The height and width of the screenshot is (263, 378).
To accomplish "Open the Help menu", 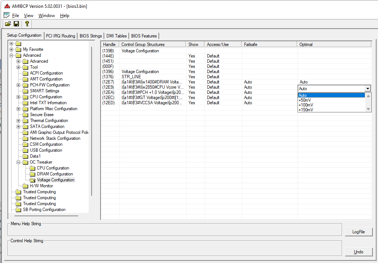I will coord(65,16).
